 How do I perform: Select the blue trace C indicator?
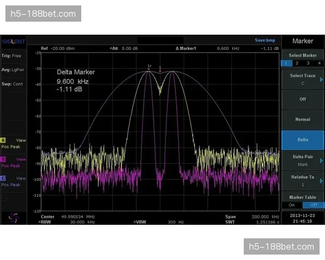tap(4, 178)
